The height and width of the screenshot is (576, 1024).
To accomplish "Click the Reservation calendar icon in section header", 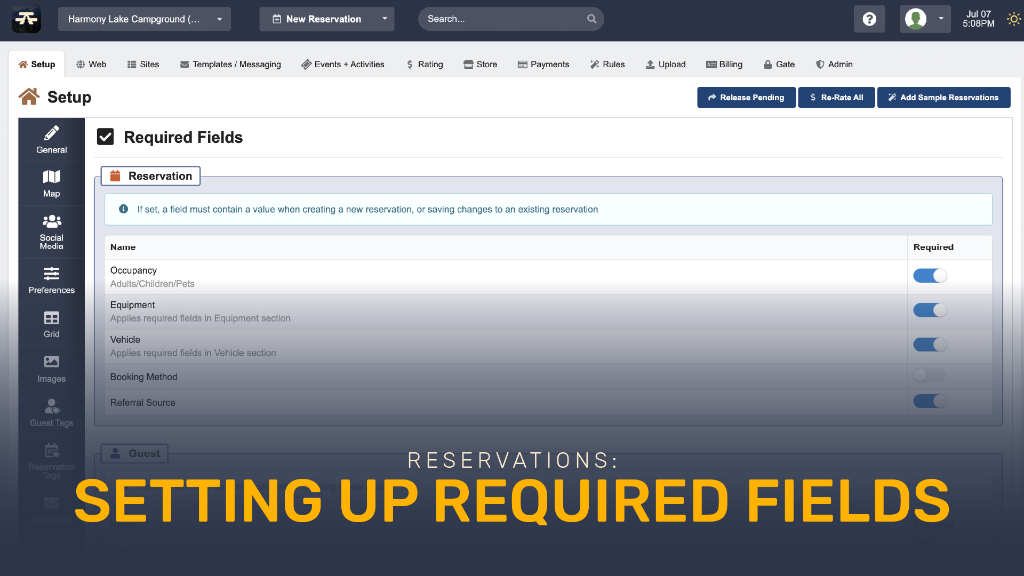I will click(x=115, y=176).
